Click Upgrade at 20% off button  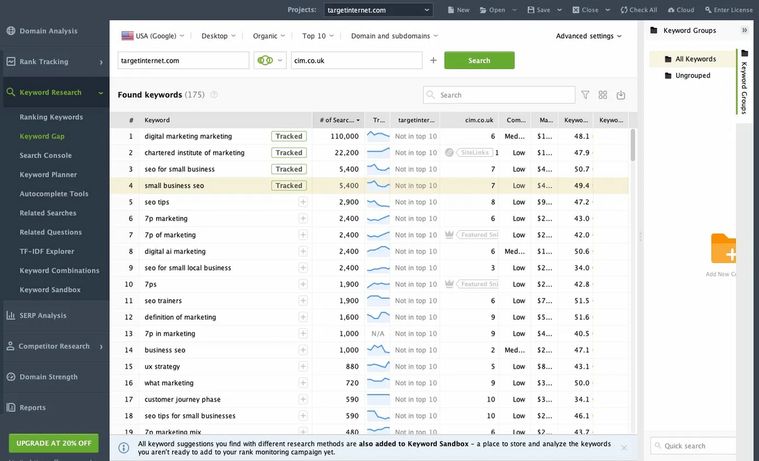point(54,443)
